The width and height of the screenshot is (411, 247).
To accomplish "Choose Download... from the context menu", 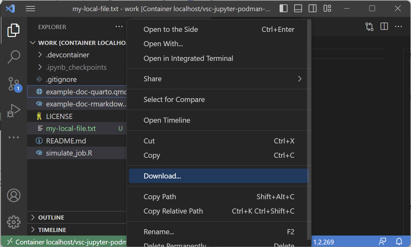I will [162, 176].
